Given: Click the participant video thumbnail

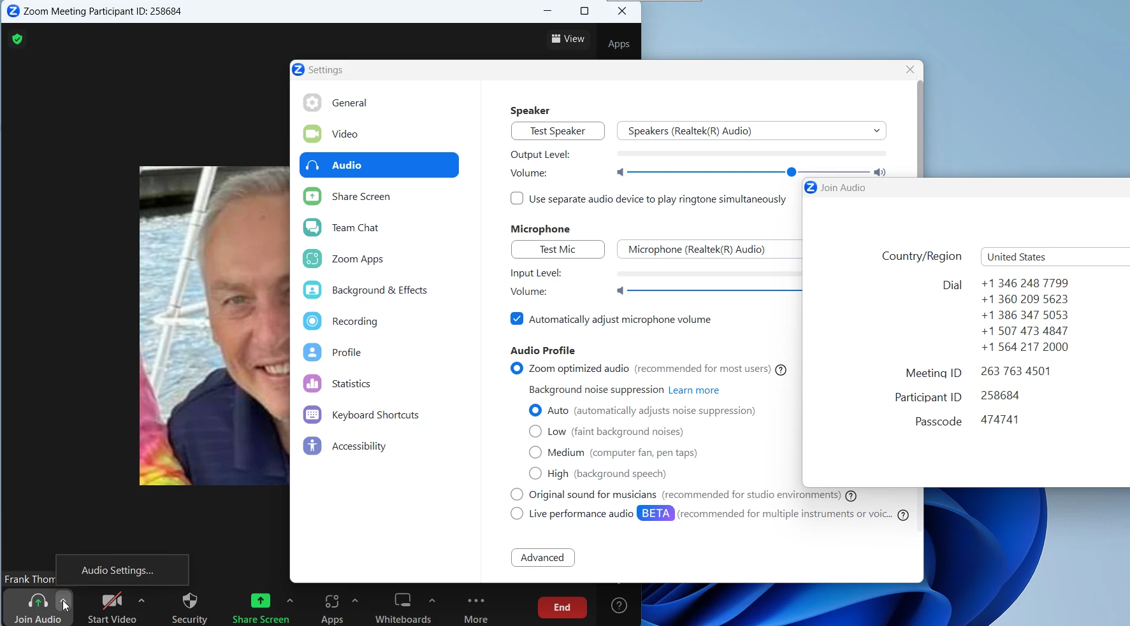Looking at the screenshot, I should (214, 326).
